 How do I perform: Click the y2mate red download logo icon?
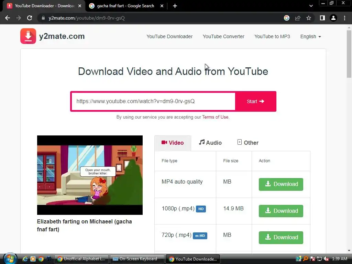(x=28, y=36)
